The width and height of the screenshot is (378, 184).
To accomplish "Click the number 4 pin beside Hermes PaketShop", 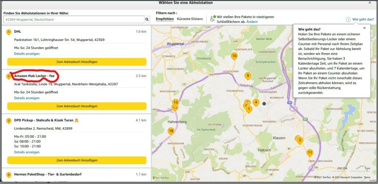I will [x=9, y=175].
